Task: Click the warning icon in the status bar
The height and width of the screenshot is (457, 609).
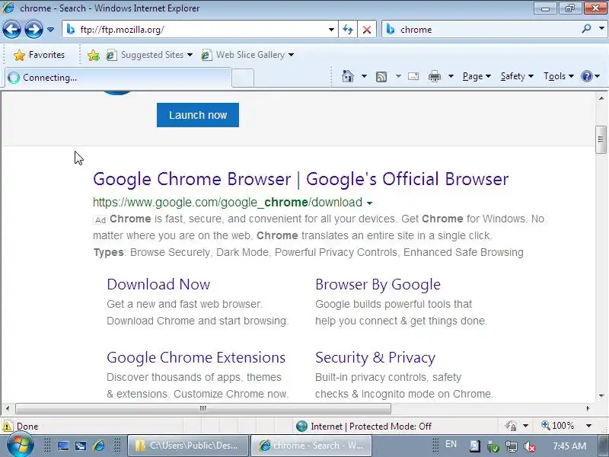Action: [x=8, y=426]
